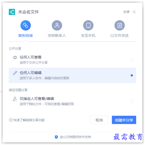Click the person-check icon beside 仅指定人可查看/编辑
The width and height of the screenshot is (145, 145).
pyautogui.click(x=15, y=99)
